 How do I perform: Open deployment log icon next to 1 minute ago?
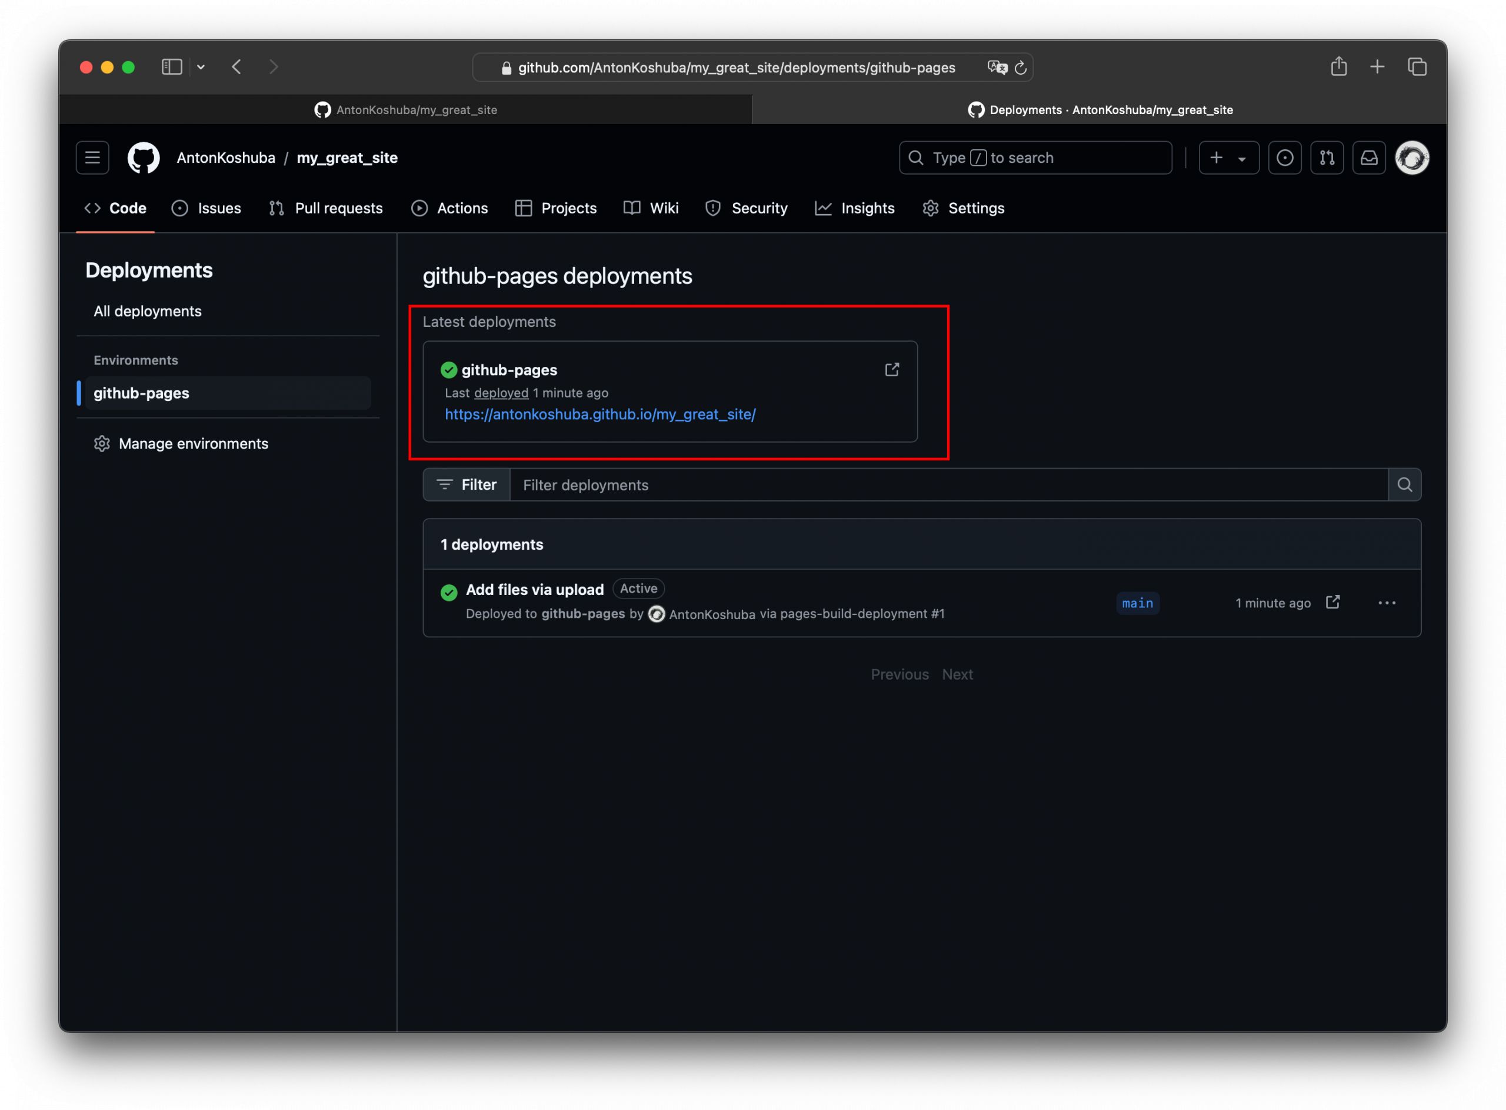tap(1332, 602)
